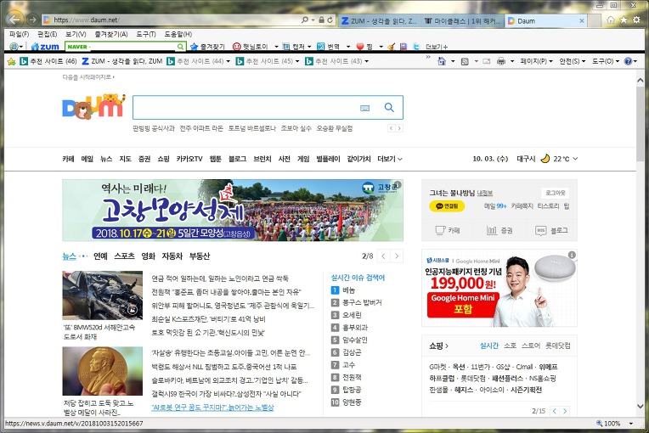The image size is (649, 433).
Task: Open headline about 최순실 K스포츠재단
Action: point(209,319)
